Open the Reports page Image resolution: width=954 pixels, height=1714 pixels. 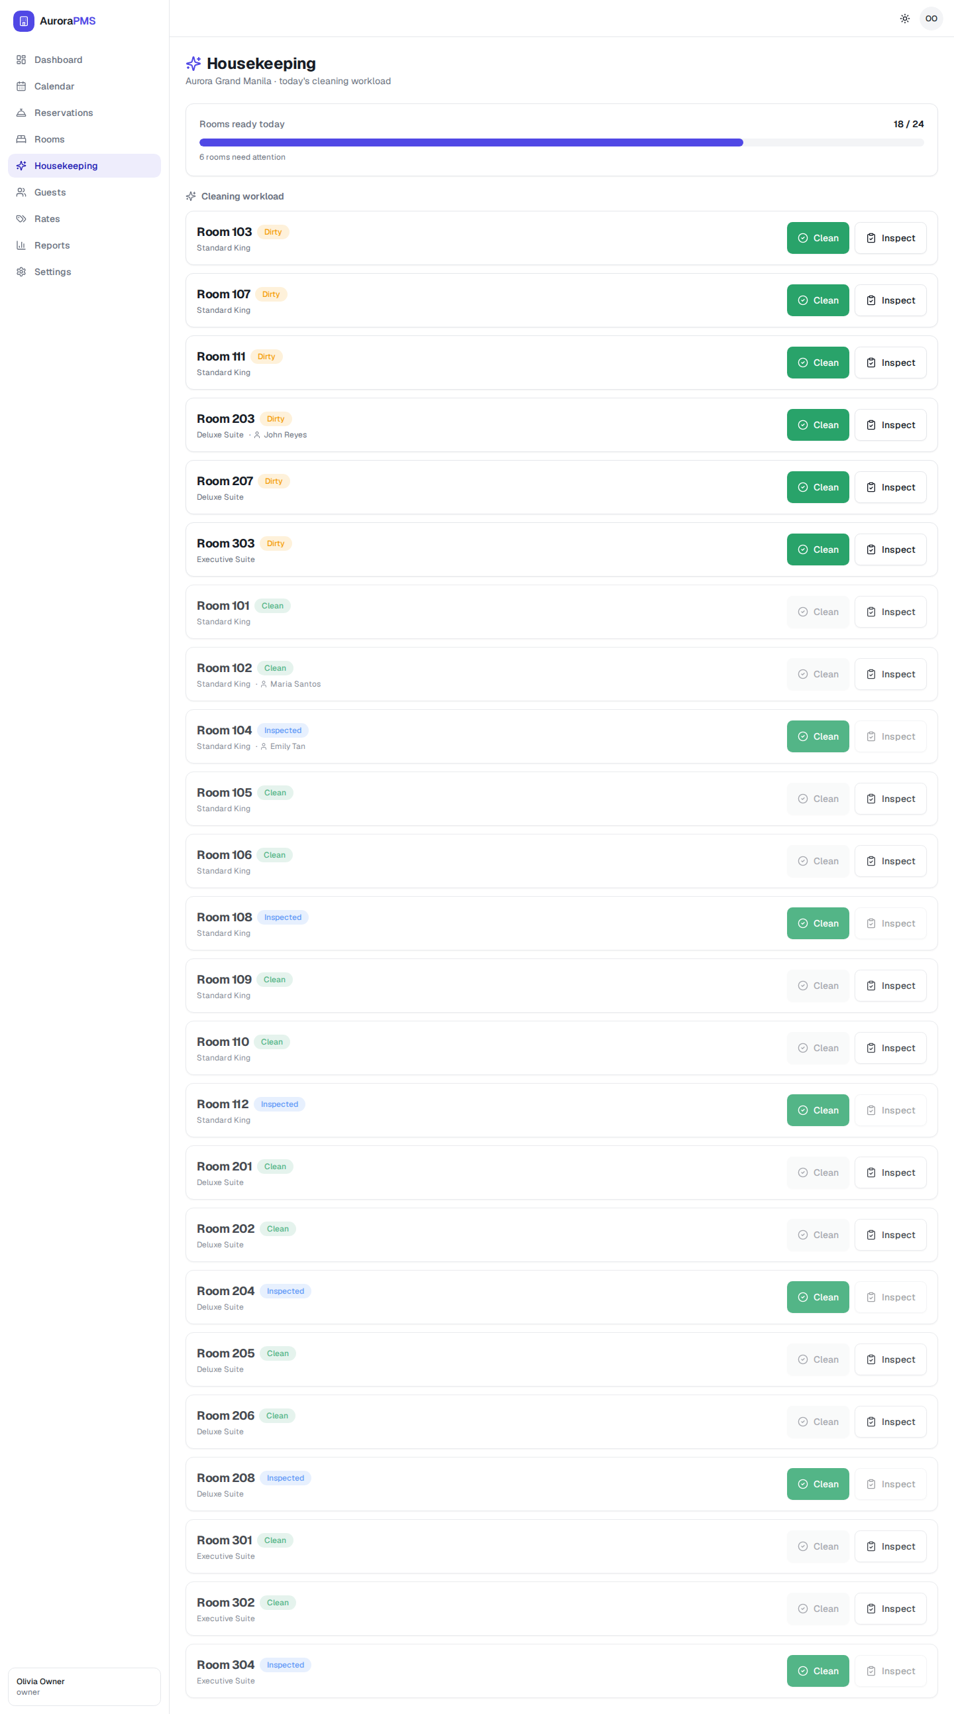point(85,245)
